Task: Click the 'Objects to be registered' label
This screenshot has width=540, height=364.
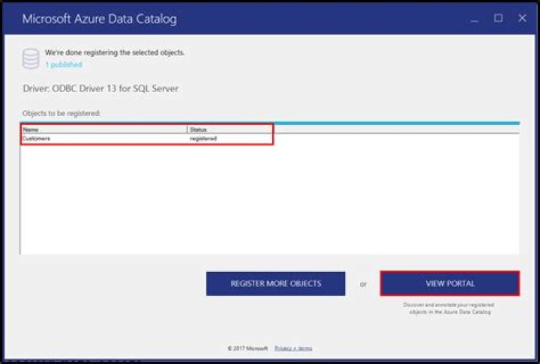Action: pyautogui.click(x=61, y=113)
